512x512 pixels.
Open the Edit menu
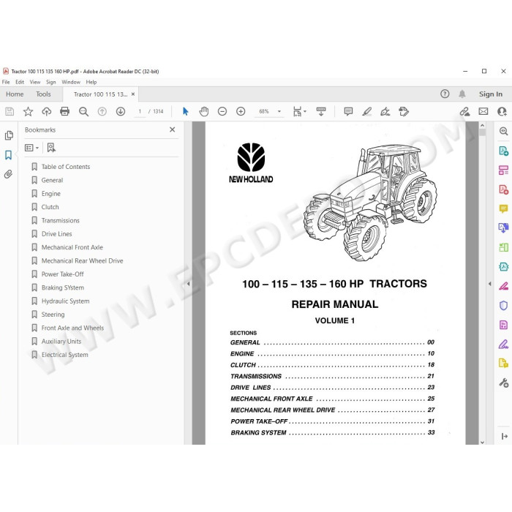click(20, 82)
